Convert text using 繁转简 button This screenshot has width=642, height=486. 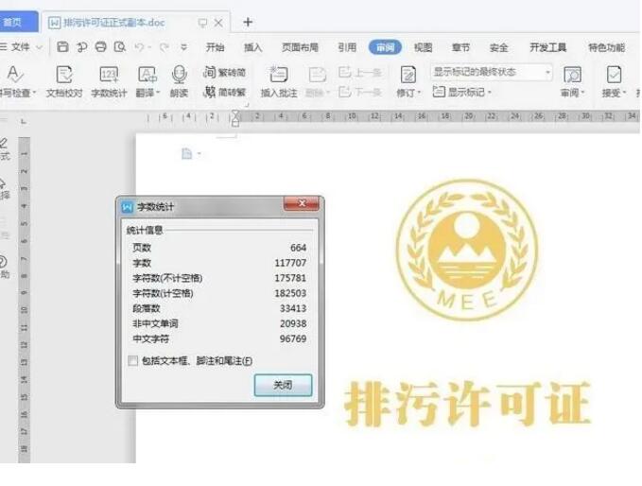[x=225, y=72]
